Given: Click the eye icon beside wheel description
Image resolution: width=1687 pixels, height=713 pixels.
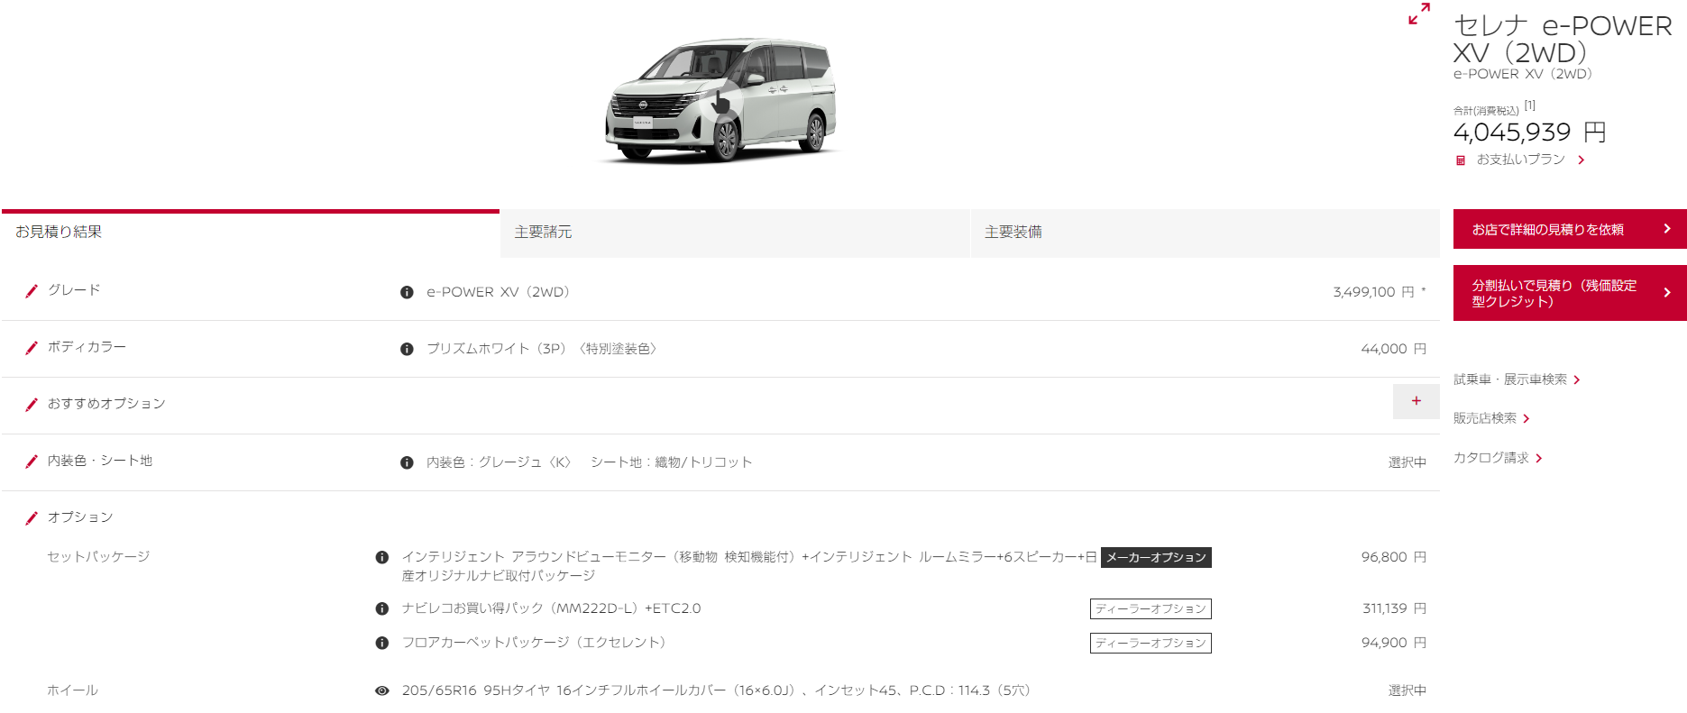Looking at the screenshot, I should [x=382, y=690].
